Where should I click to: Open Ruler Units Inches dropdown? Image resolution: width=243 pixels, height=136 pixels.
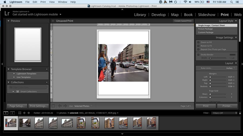pos(231,68)
